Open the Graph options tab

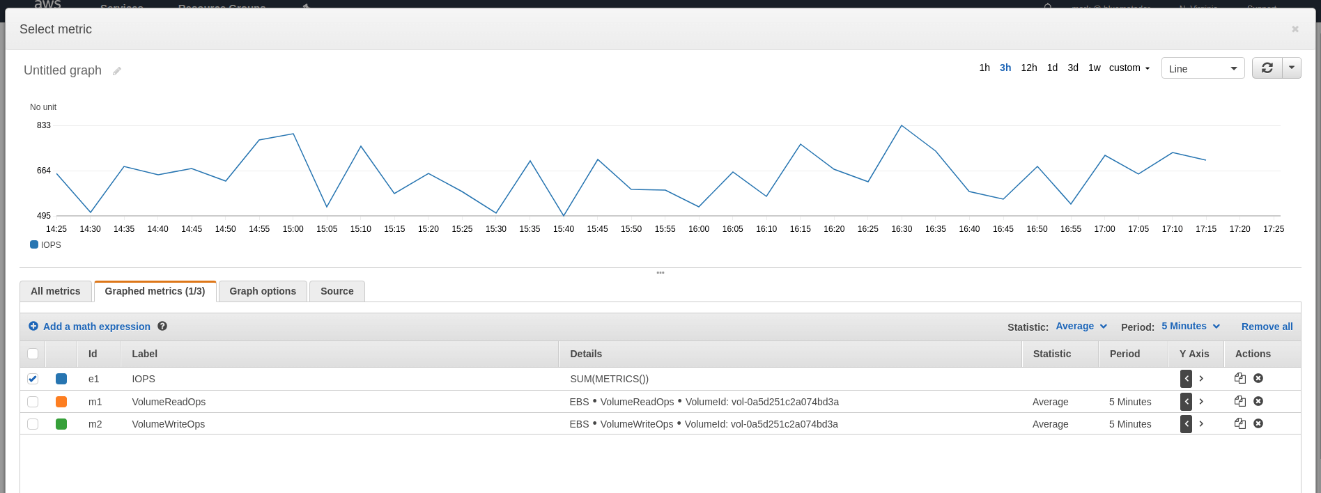click(263, 291)
